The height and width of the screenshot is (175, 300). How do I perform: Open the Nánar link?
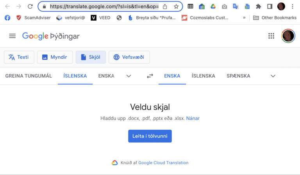(193, 118)
